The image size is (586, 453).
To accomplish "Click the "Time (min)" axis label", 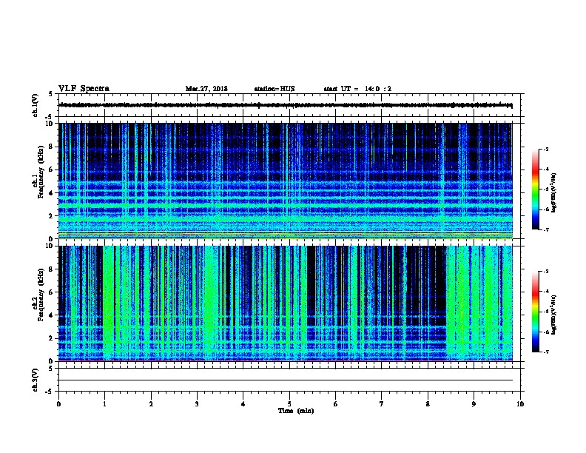I will tap(296, 411).
